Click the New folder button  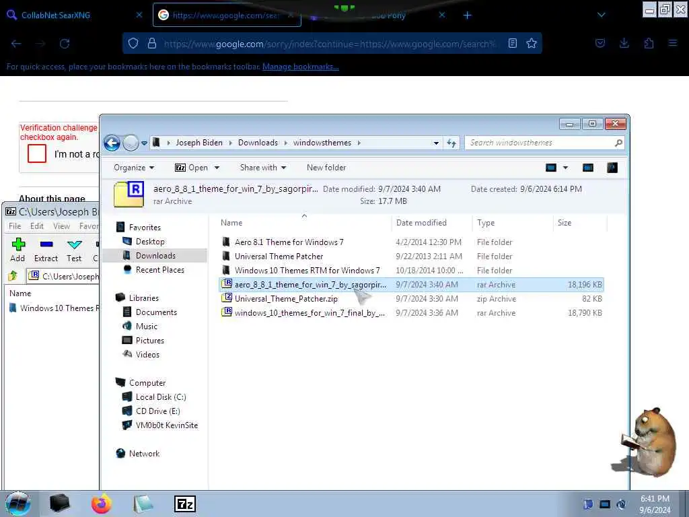click(x=326, y=168)
